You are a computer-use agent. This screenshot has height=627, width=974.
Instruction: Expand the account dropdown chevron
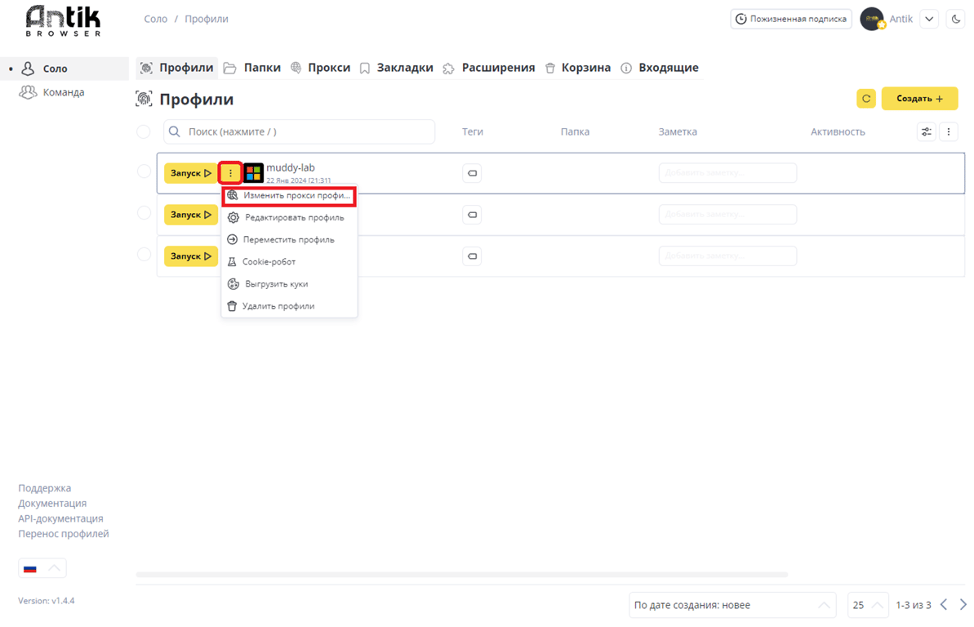tap(929, 20)
